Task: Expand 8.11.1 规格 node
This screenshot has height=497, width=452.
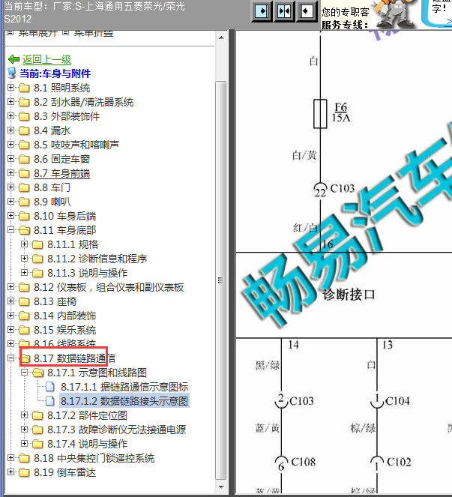Action: [25, 244]
